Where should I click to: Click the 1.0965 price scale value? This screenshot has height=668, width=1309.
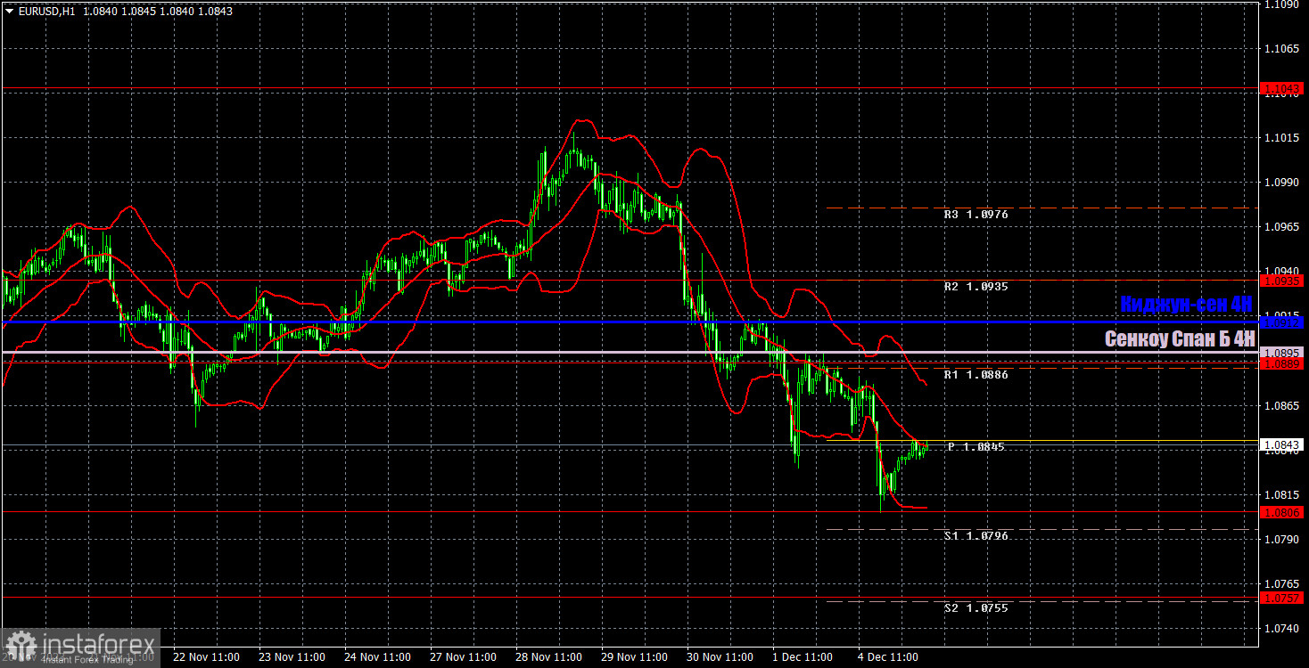(x=1280, y=227)
